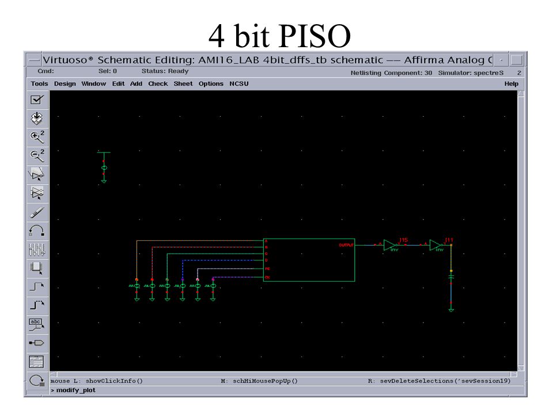Image resolution: width=553 pixels, height=414 pixels.
Task: Select the vdd supply source symbol
Action: (x=104, y=167)
